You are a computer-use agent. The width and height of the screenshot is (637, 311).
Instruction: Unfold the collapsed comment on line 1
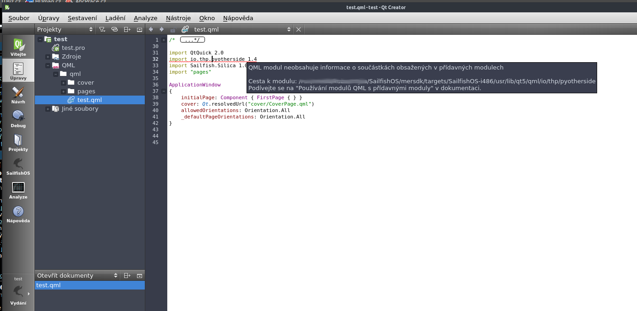tap(164, 40)
